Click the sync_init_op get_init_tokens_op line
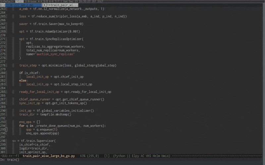Screen dimensions: 265x165 [53, 103]
